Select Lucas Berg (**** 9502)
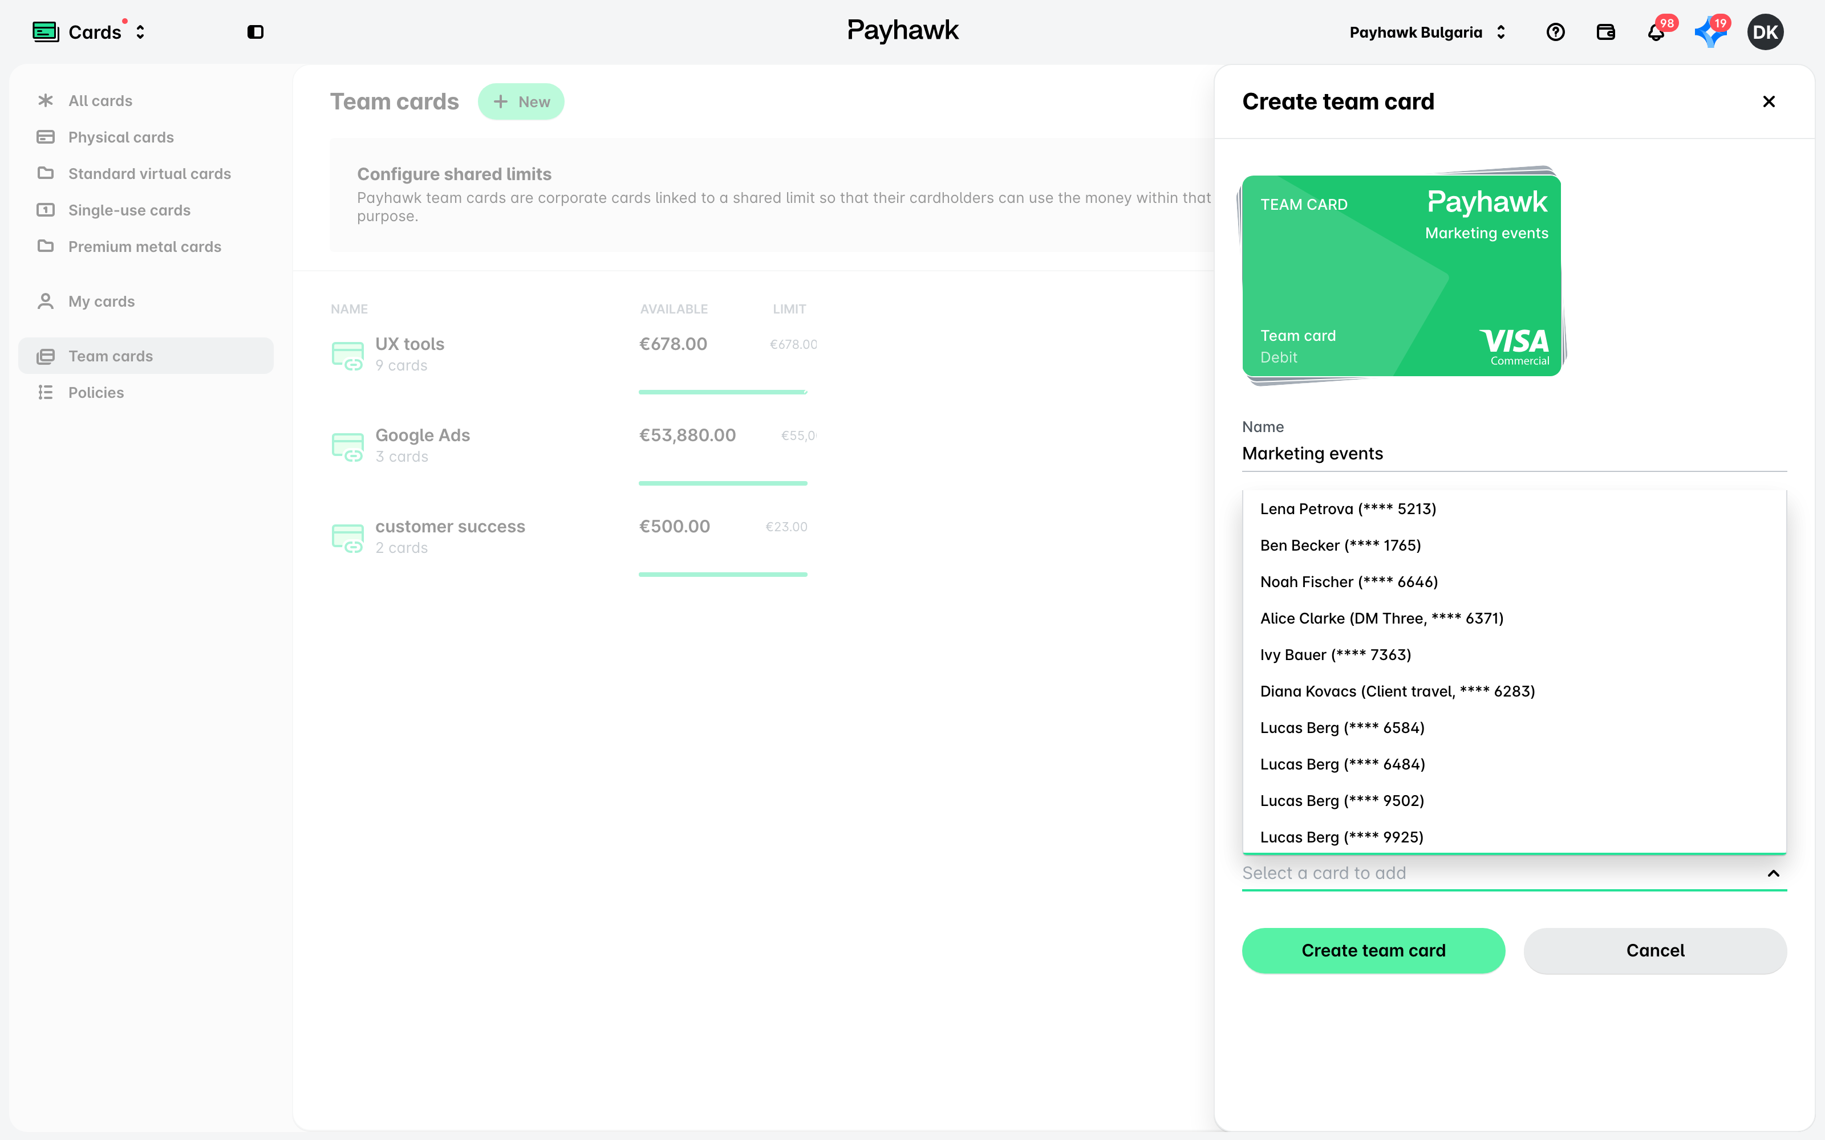The height and width of the screenshot is (1140, 1825). (1514, 801)
